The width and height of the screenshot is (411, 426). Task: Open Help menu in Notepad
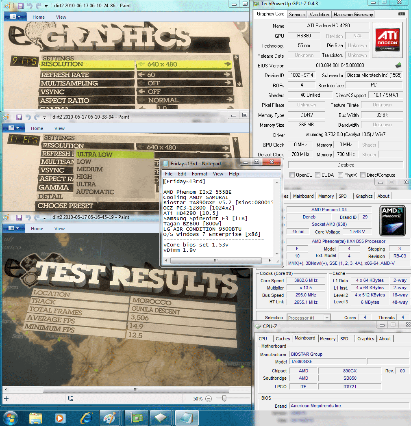234,174
